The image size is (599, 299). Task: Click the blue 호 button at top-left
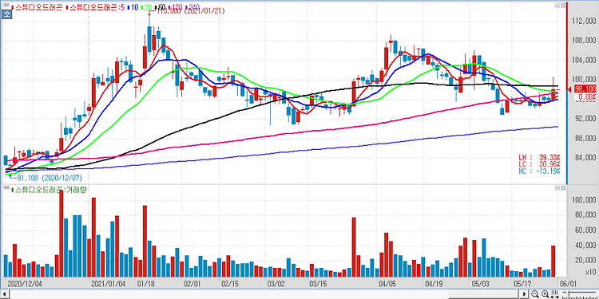[6, 14]
